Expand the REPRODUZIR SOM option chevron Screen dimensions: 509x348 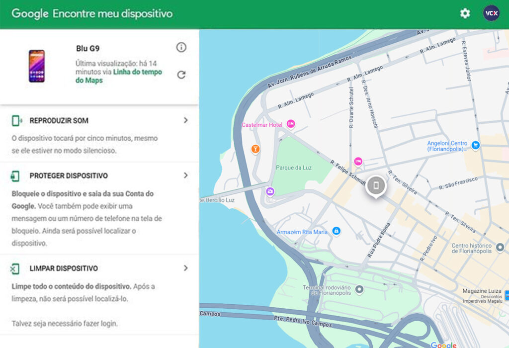pyautogui.click(x=184, y=120)
